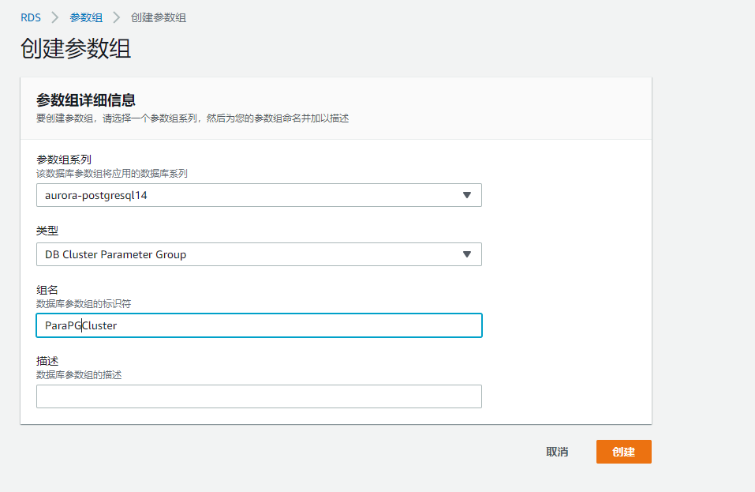This screenshot has height=492, width=755.
Task: Select the 创建参数组 breadcrumb text
Action: [x=159, y=17]
